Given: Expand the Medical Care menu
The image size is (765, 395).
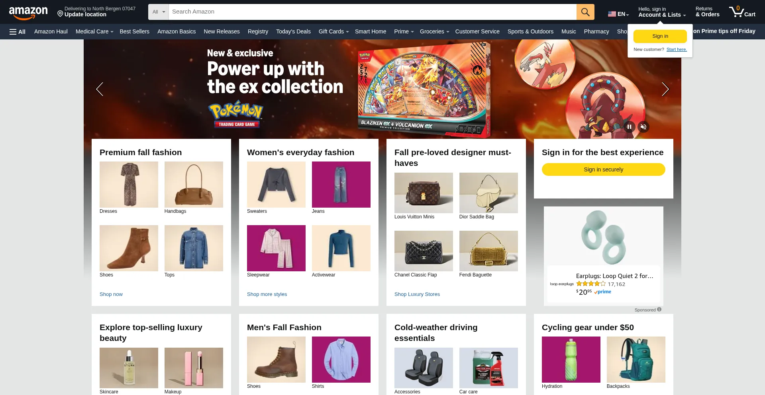Looking at the screenshot, I should pyautogui.click(x=94, y=32).
